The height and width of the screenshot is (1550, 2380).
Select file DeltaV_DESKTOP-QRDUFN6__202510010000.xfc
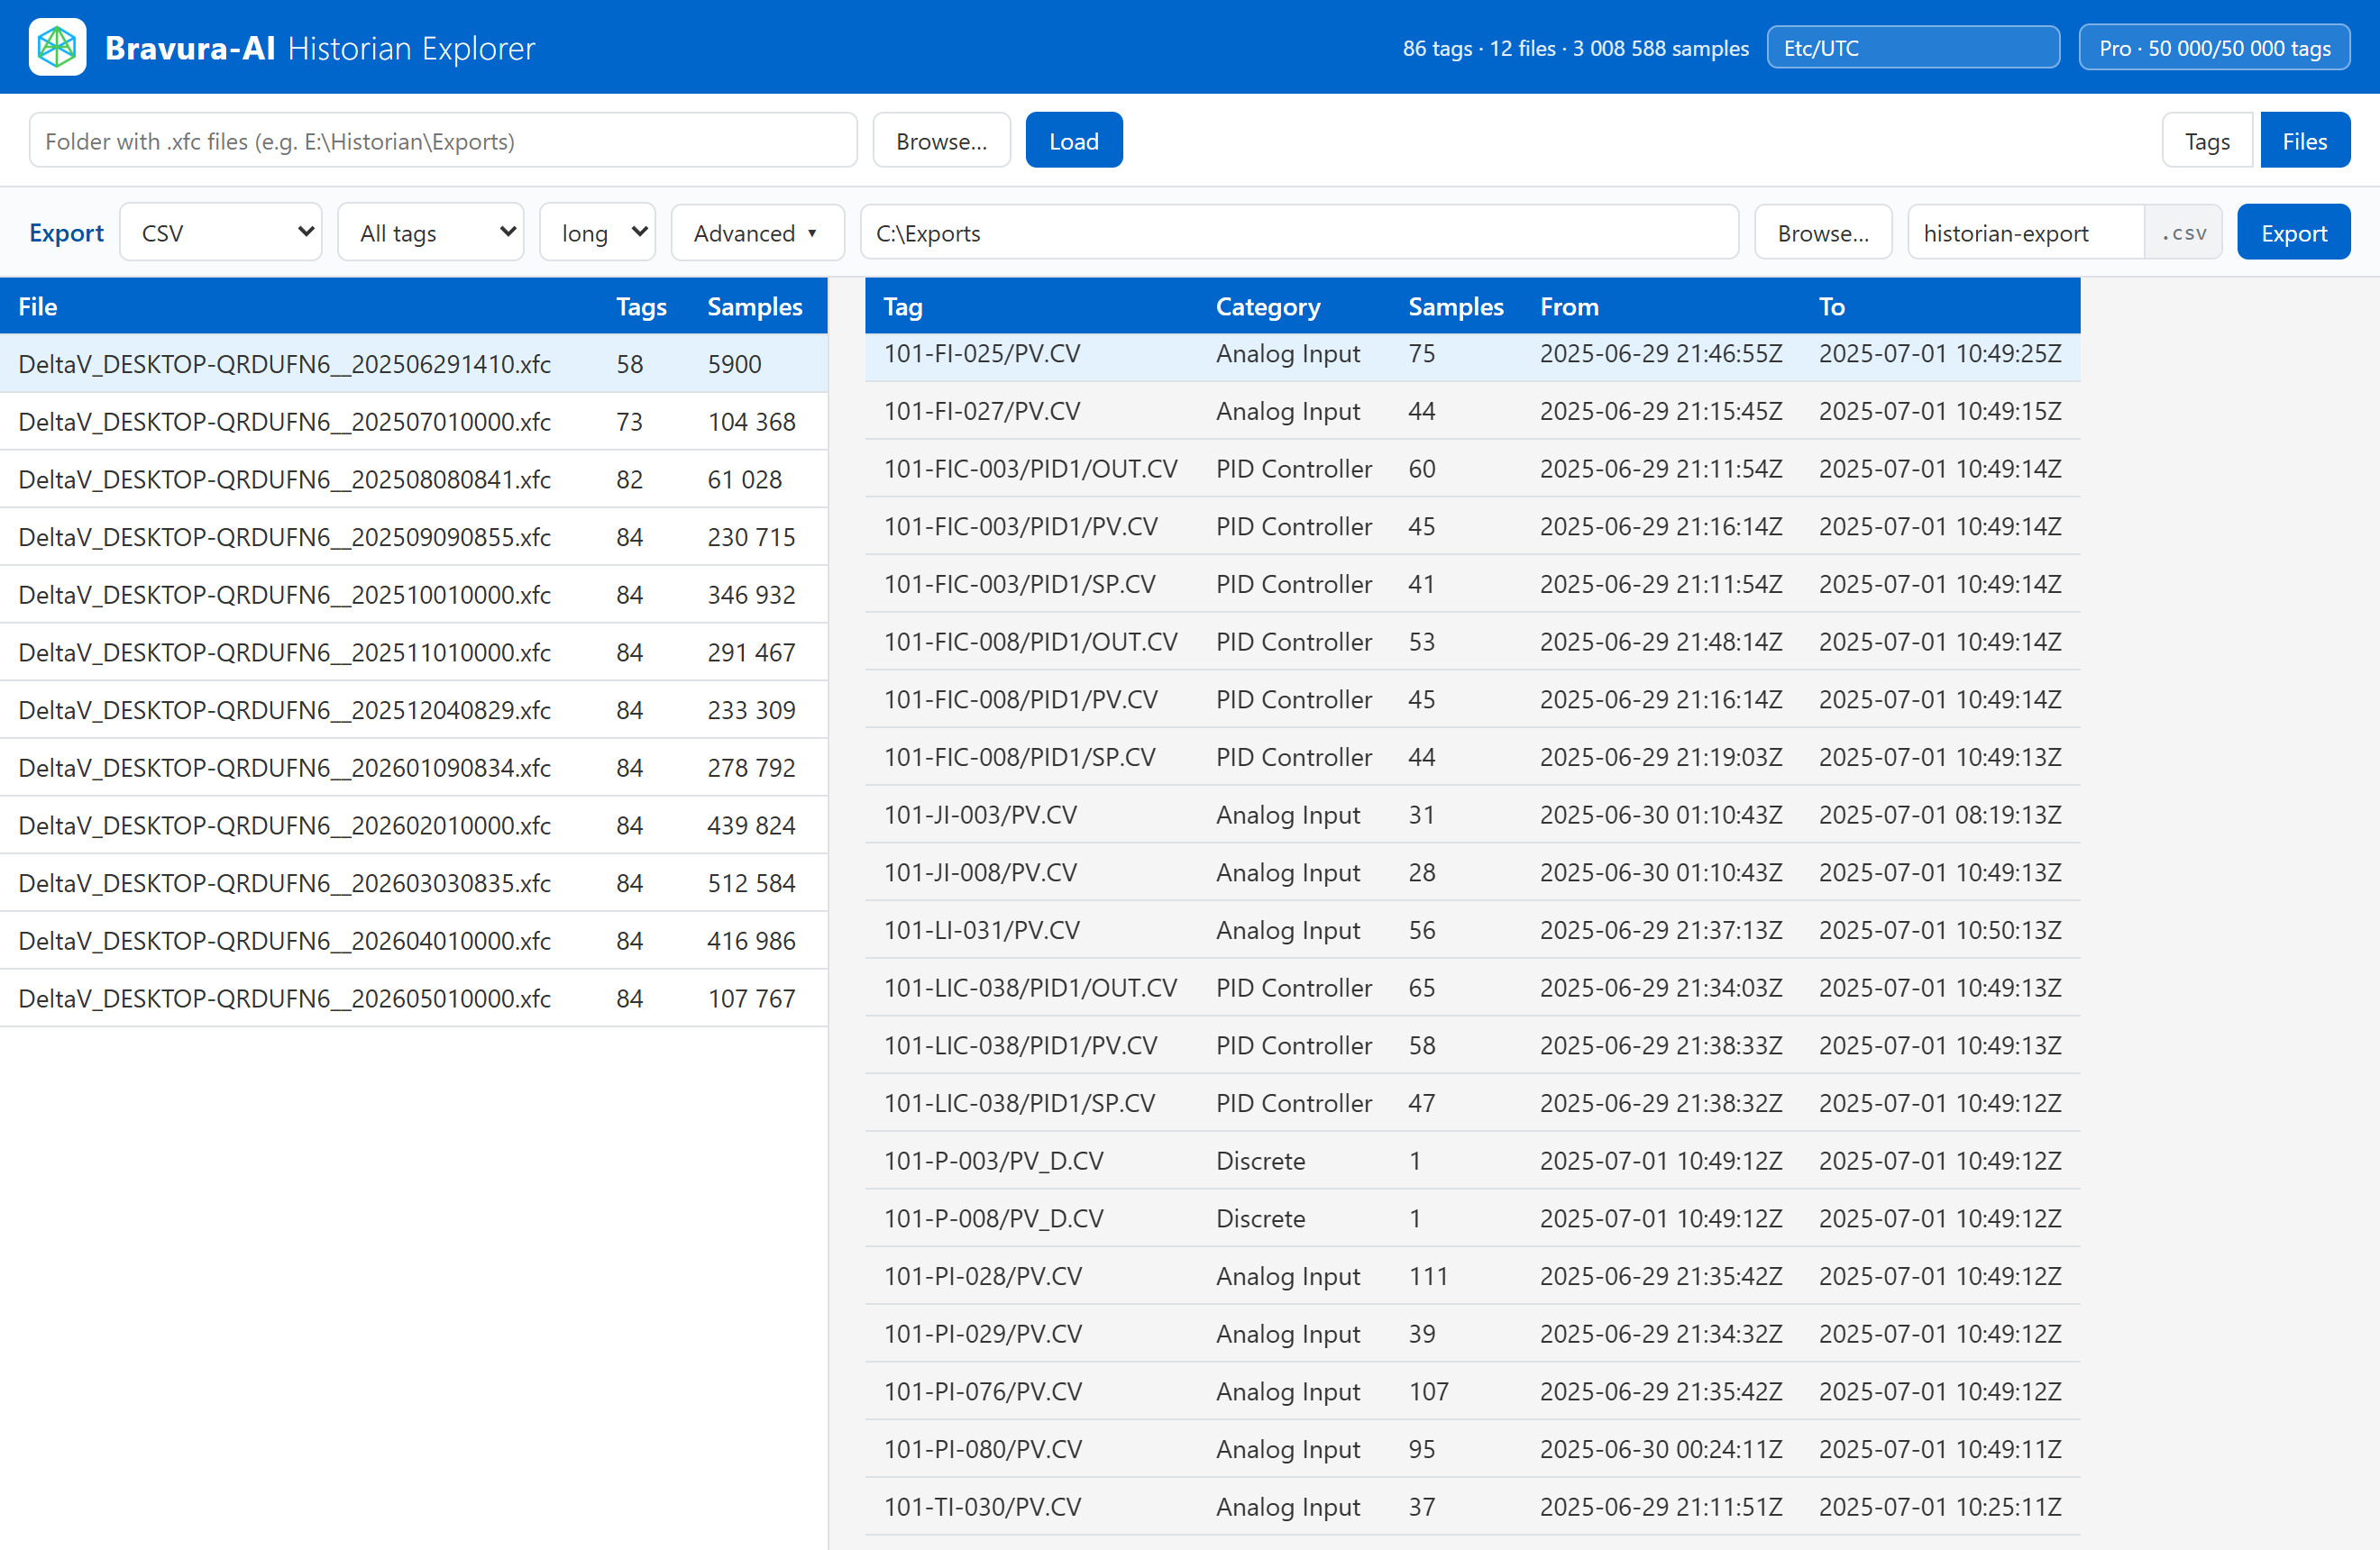(413, 595)
